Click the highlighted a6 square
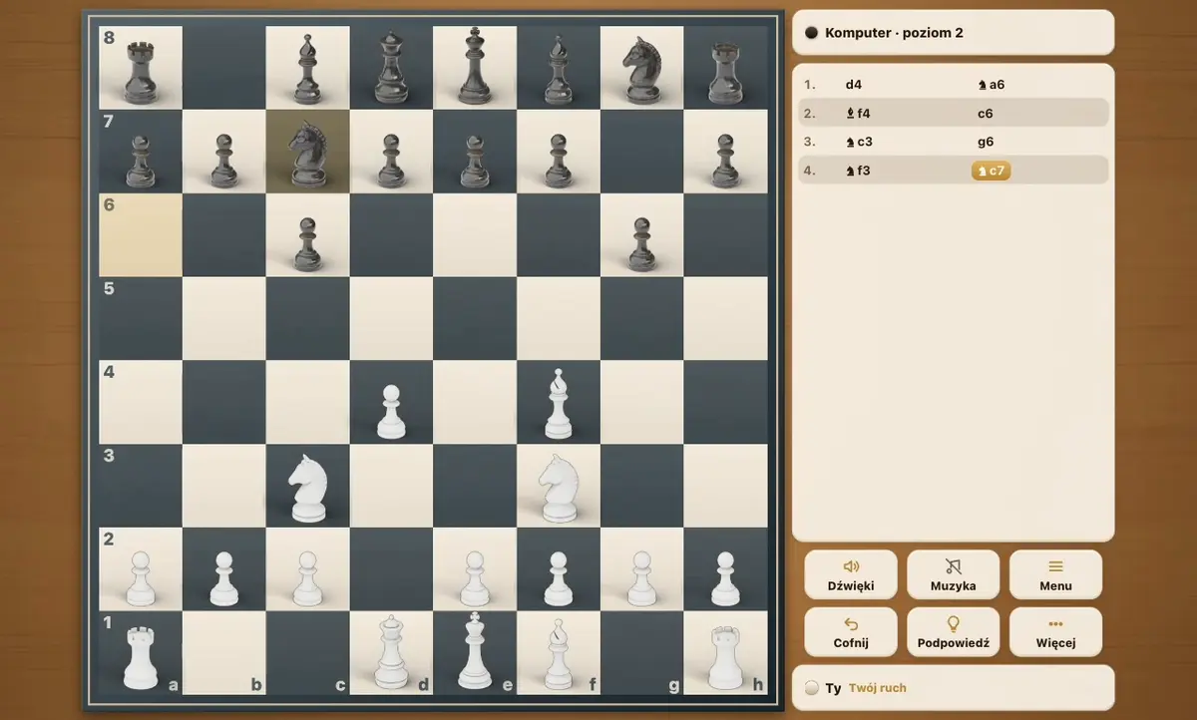Image resolution: width=1197 pixels, height=720 pixels. pyautogui.click(x=141, y=235)
